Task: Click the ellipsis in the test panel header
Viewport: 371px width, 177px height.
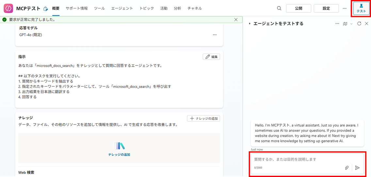Action: [x=337, y=24]
